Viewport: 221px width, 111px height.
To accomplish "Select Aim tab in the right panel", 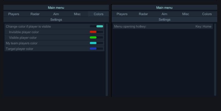I will point(165,14).
